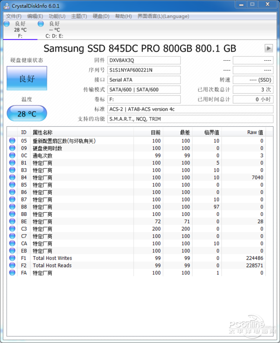280x343 pixels.
Task: Click status orb for attribute B4
Action: pyautogui.click(x=12, y=178)
